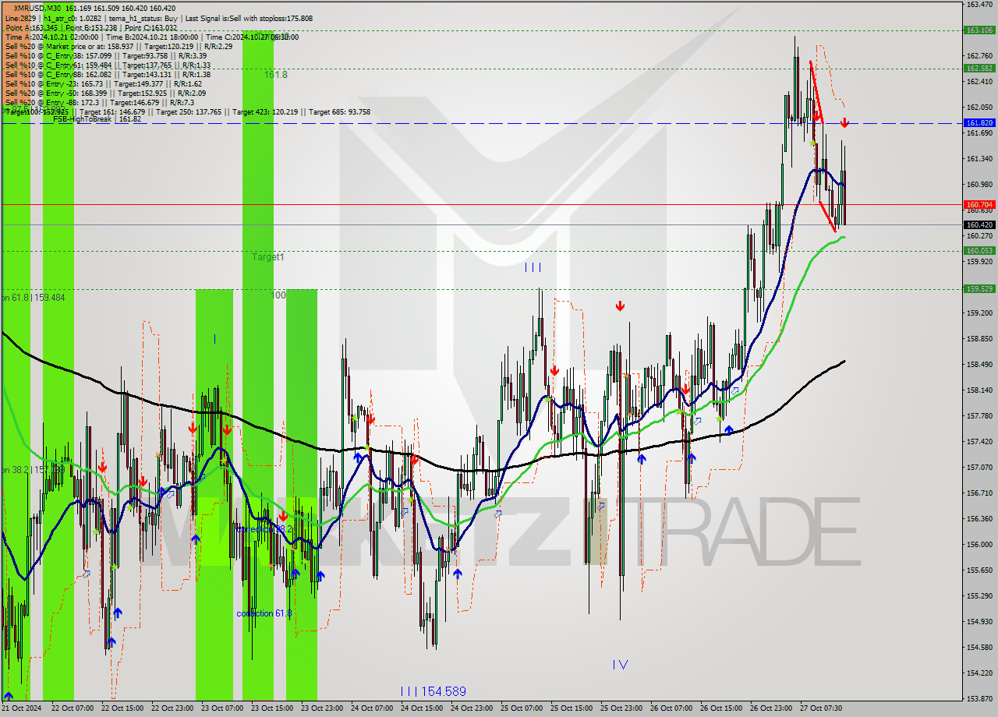Click the 'Sell %20 @ Entry -50: 168.399' line

coord(105,93)
